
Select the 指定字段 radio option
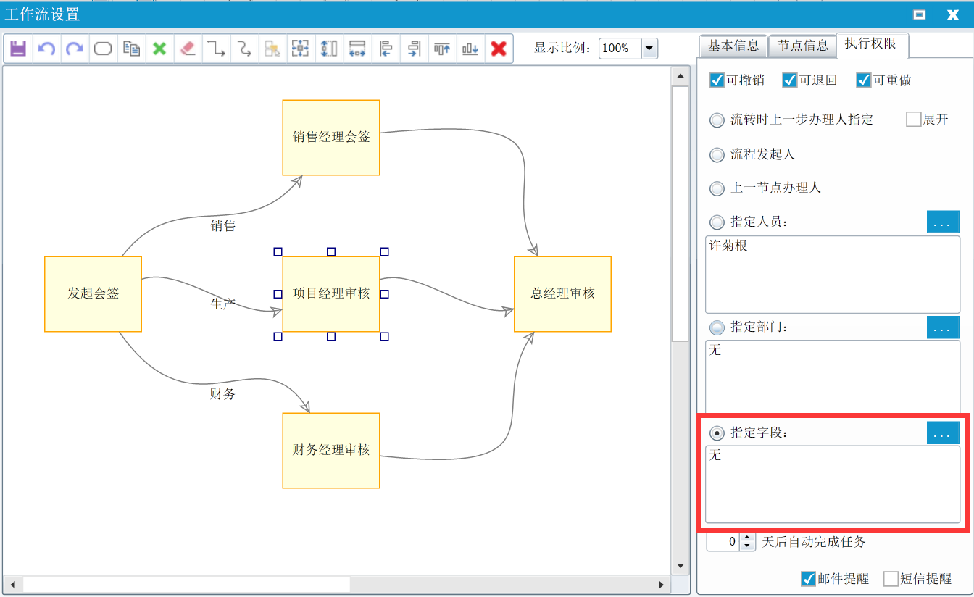(x=717, y=433)
